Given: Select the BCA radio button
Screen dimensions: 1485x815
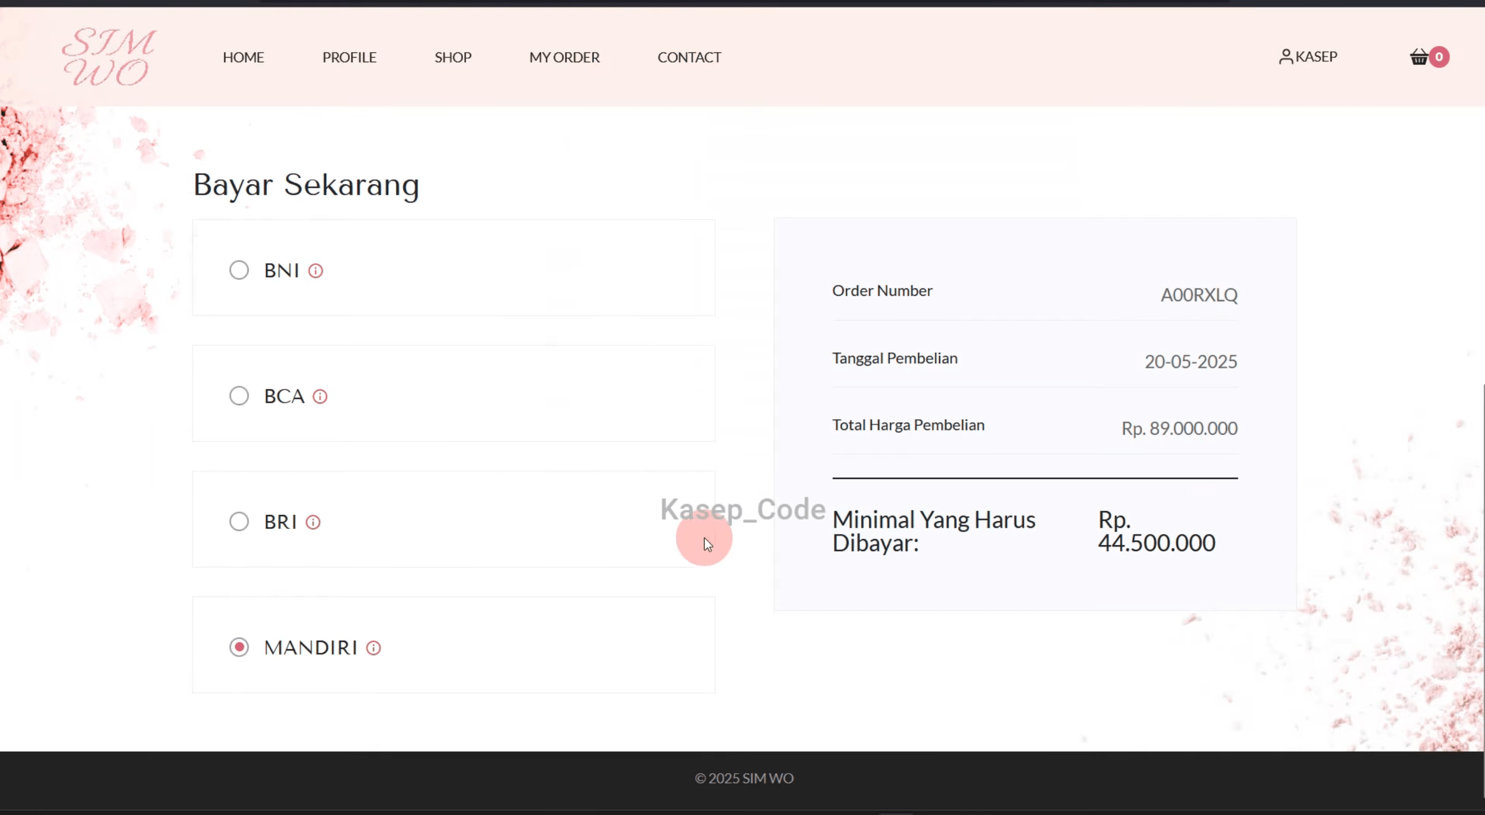Looking at the screenshot, I should point(239,396).
